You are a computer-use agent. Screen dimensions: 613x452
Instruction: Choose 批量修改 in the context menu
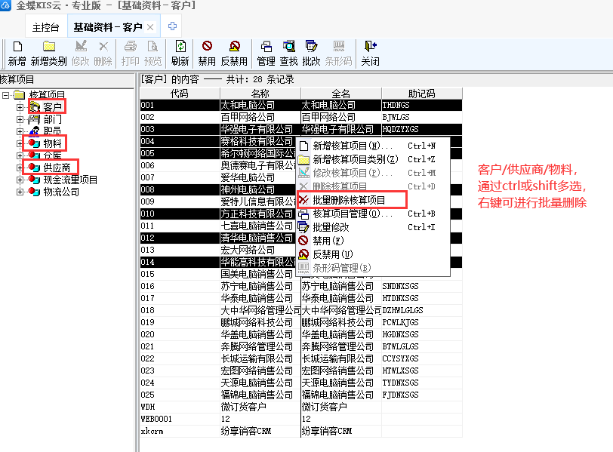(x=331, y=227)
